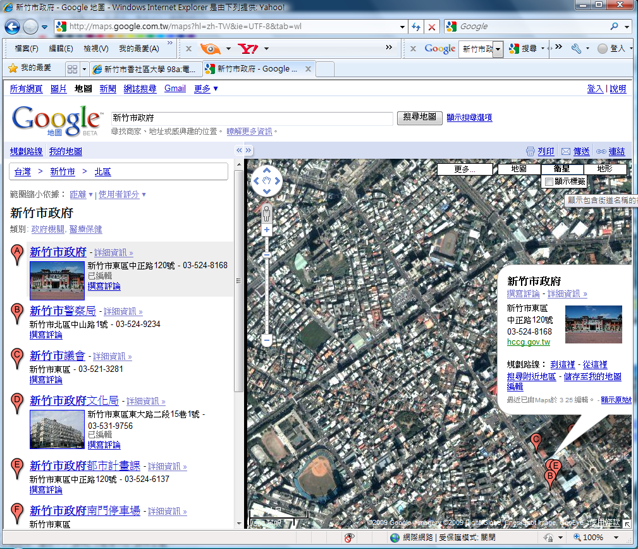
Task: Click the browser Forward arrow button
Action: tap(30, 27)
